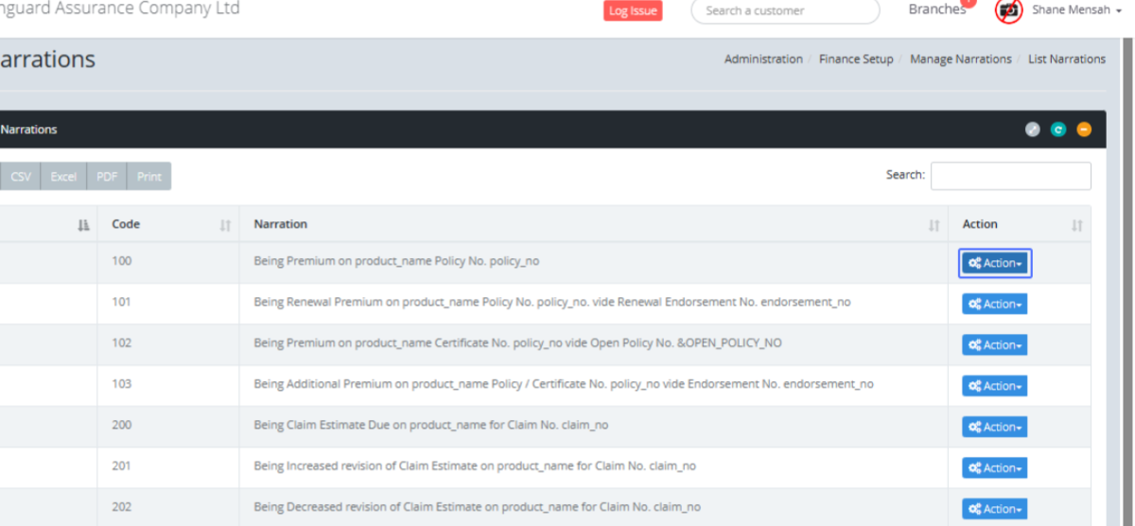The image size is (1135, 526).
Task: Click sort icon on the first column
Action: [83, 225]
